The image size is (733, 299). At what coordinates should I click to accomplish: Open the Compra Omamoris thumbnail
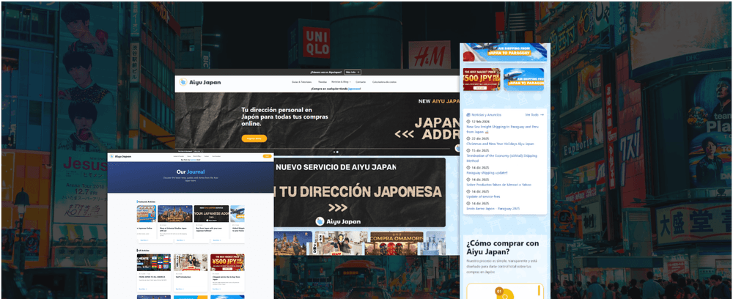point(397,243)
